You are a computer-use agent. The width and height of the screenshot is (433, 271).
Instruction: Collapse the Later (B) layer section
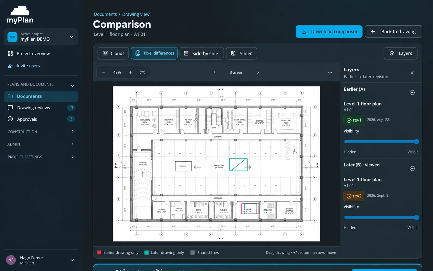[412, 169]
